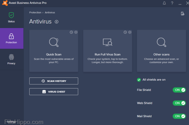
Task: Open help via question mark icon
Action: click(172, 3)
